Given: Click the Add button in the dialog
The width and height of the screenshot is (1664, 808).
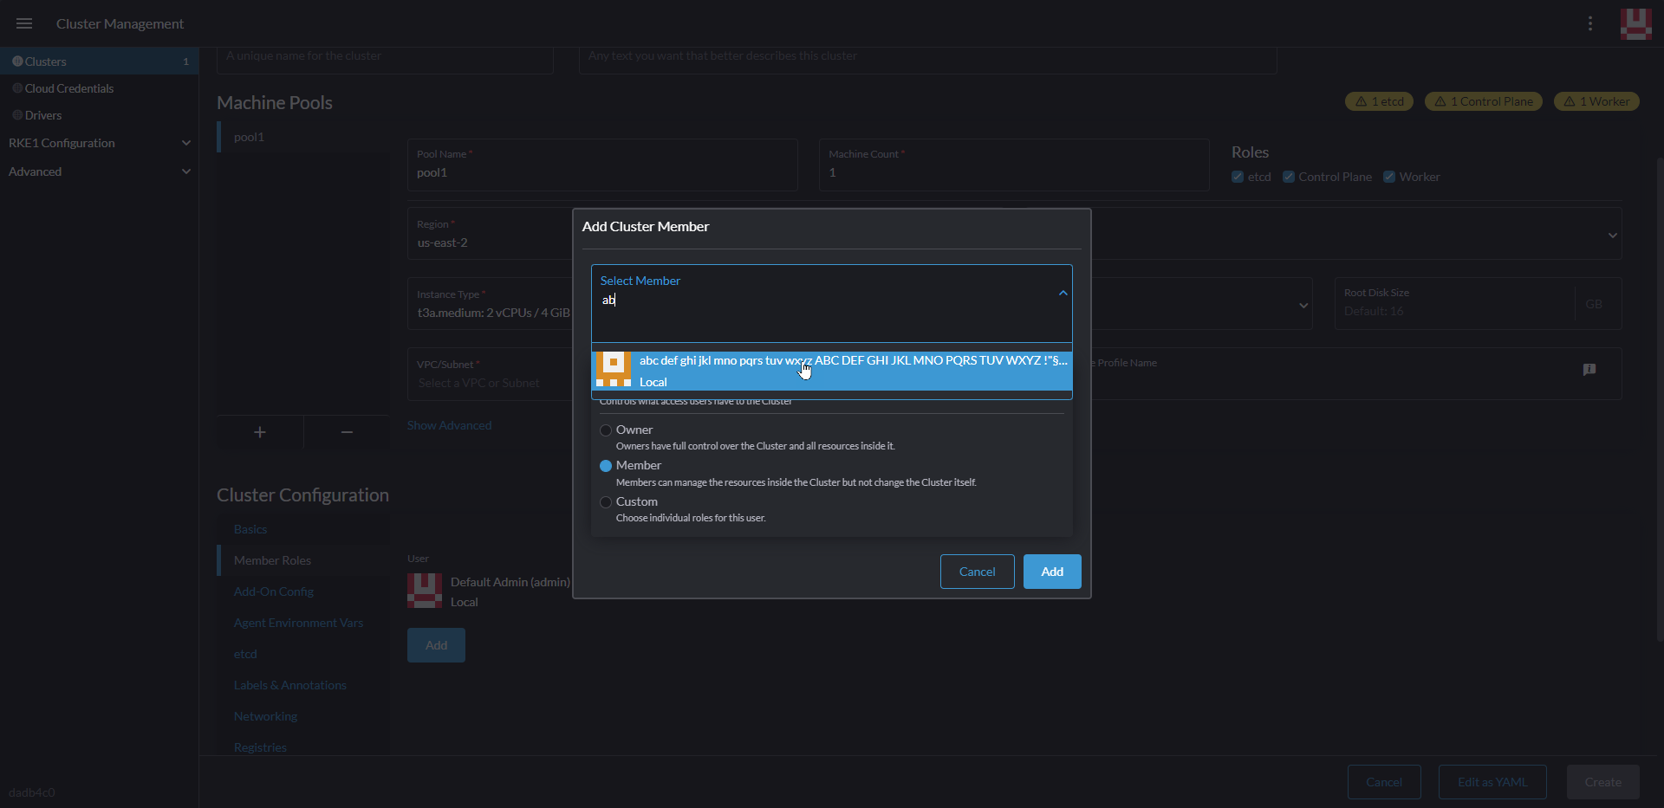Looking at the screenshot, I should click(1051, 571).
